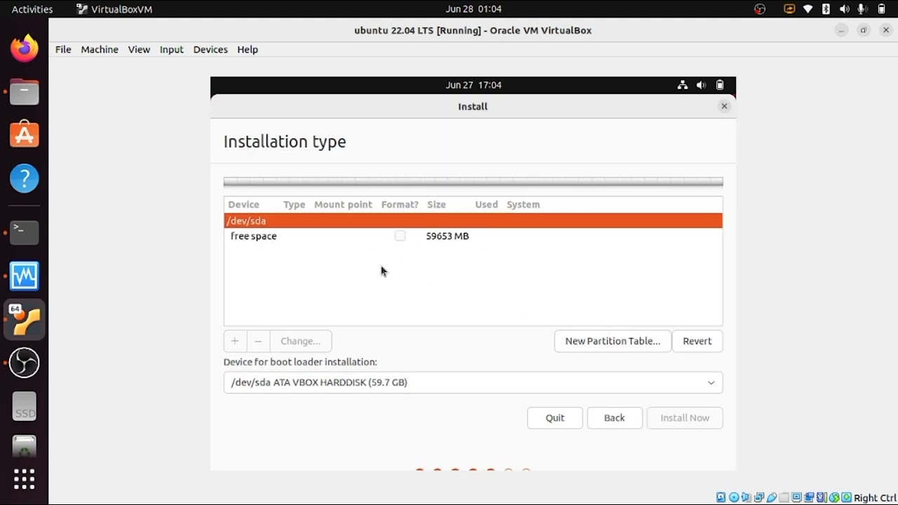Click the recording status icon in VirtualBox
This screenshot has width=898, height=505.
click(810, 498)
